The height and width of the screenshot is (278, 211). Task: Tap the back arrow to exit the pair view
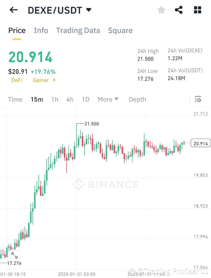coord(13,10)
